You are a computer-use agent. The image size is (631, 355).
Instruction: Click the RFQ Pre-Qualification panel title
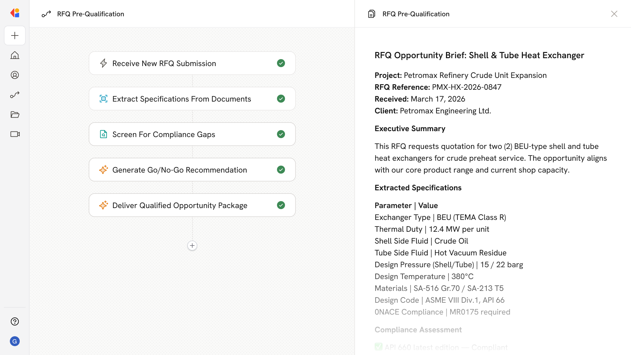pyautogui.click(x=416, y=14)
